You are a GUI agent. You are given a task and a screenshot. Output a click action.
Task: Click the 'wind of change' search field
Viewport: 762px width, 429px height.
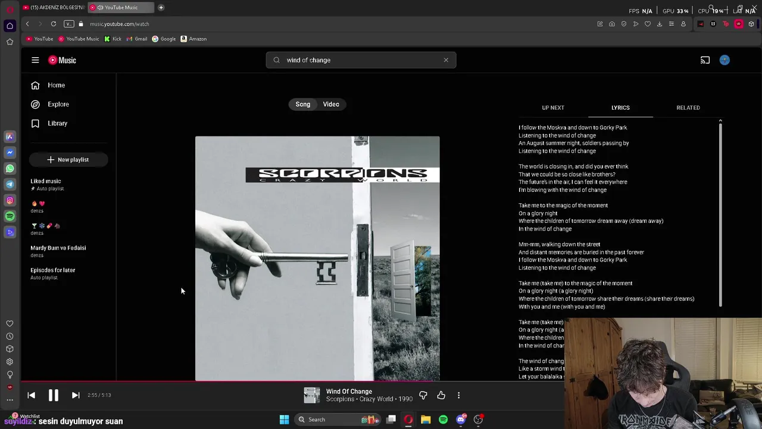coord(361,60)
